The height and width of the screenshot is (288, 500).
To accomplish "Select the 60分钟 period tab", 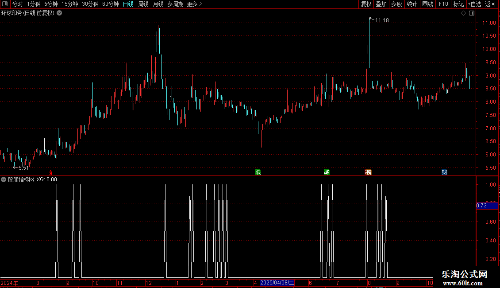I will click(x=111, y=4).
